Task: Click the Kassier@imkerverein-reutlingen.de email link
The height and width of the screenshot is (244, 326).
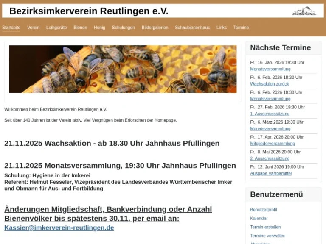Action: pos(59,227)
